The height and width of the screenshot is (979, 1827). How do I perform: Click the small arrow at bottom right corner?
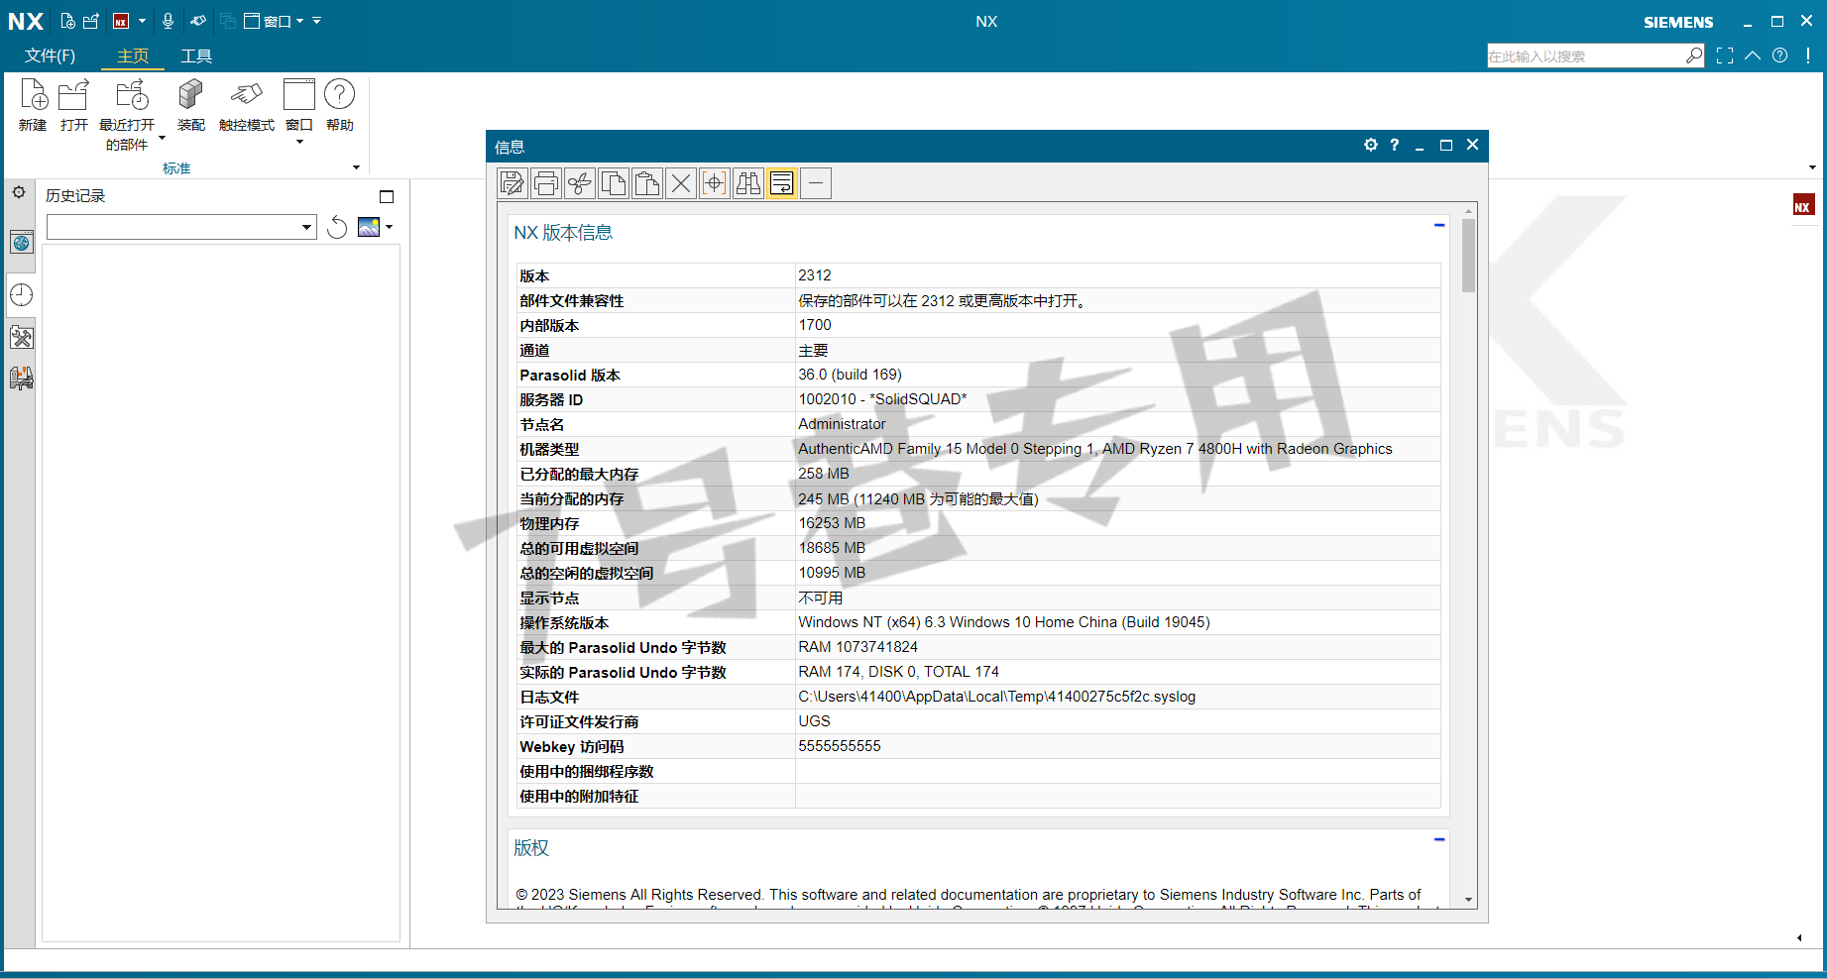click(1799, 937)
